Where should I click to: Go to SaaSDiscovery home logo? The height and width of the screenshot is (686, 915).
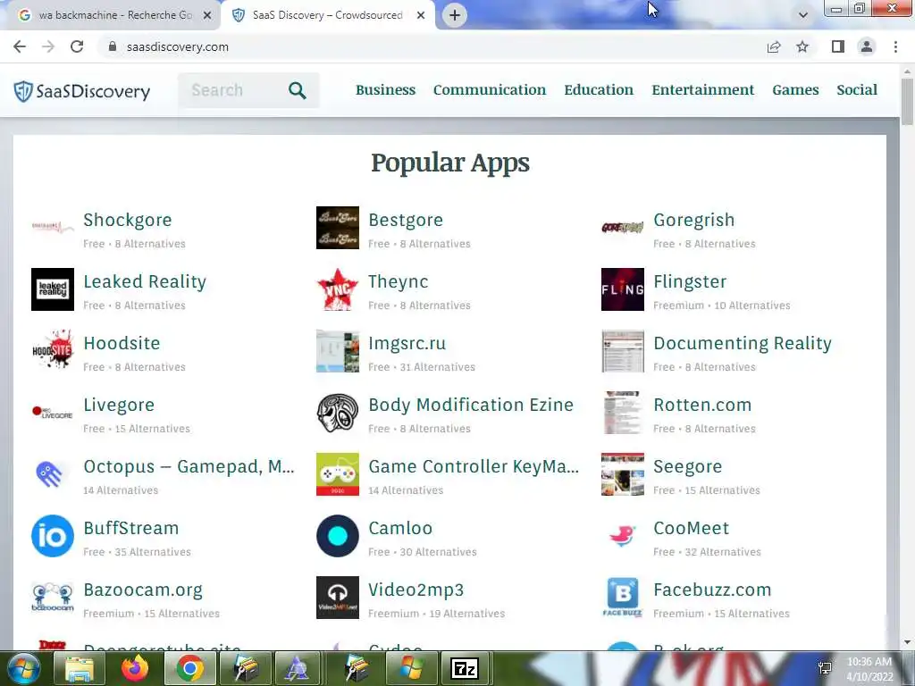81,91
